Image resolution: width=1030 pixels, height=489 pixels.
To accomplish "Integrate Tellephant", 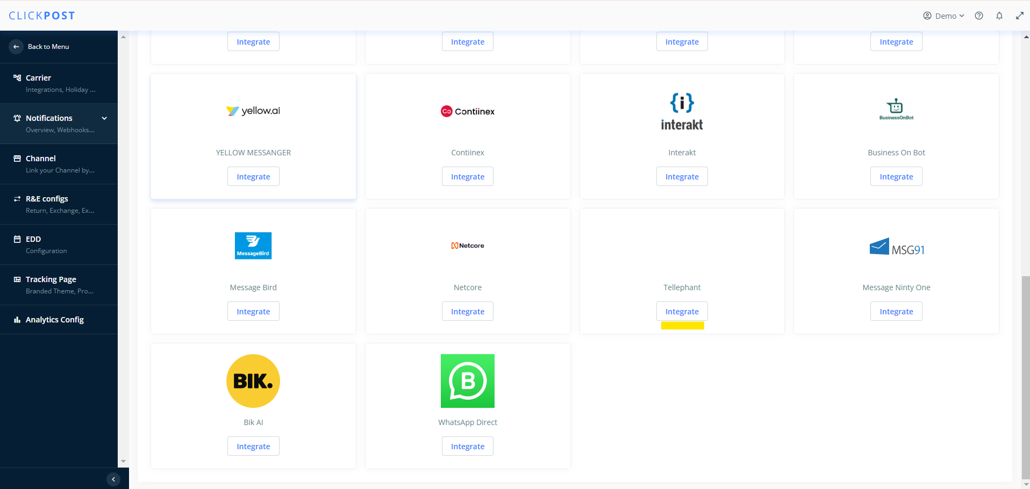I will 682,312.
